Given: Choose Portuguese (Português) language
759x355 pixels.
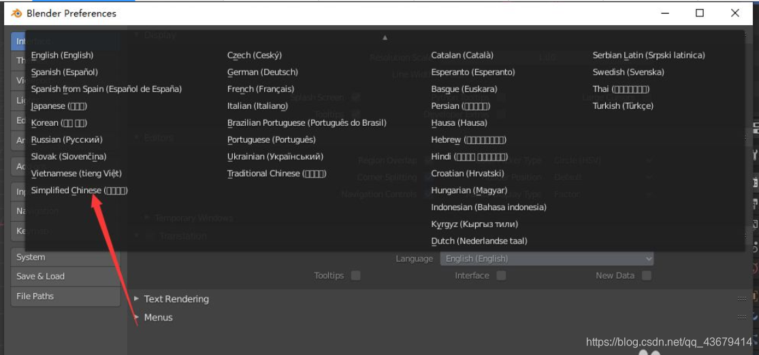Looking at the screenshot, I should (272, 140).
